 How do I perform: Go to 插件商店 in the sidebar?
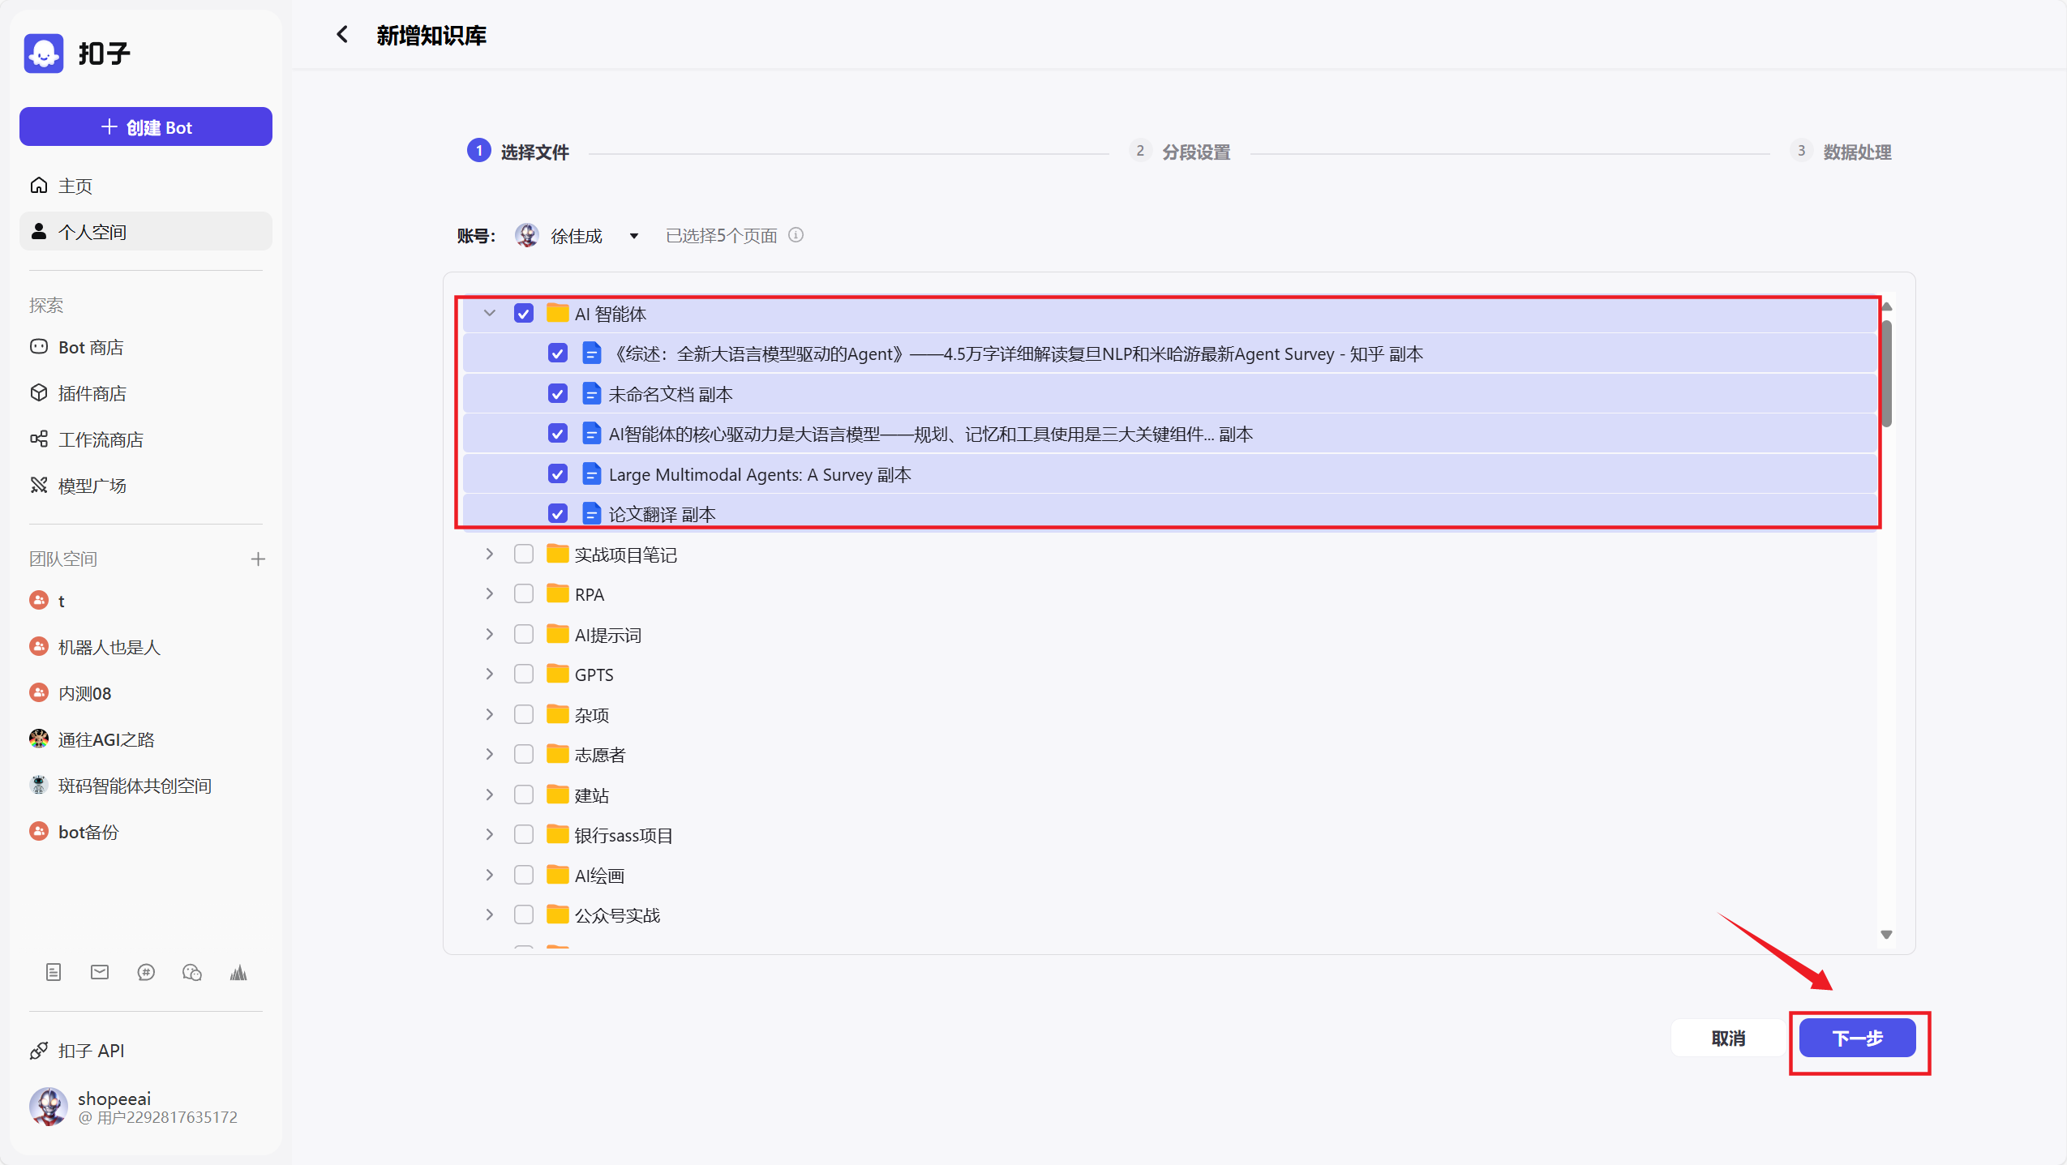[92, 393]
